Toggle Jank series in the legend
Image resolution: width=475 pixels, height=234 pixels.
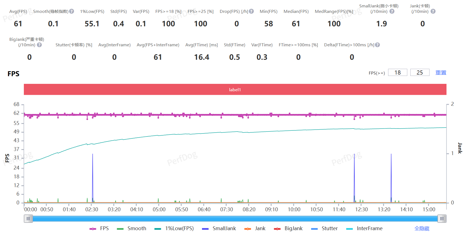click(x=255, y=229)
